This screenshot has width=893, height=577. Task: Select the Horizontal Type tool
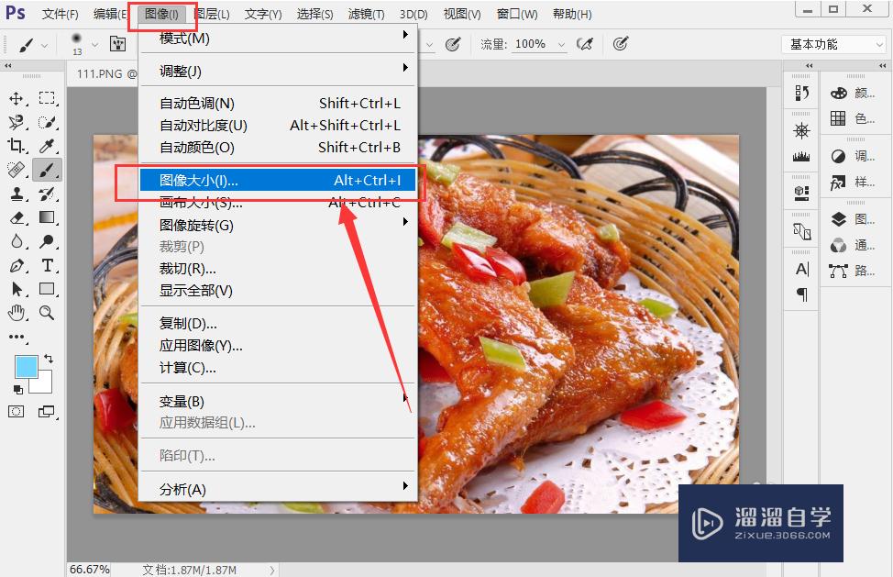click(x=46, y=265)
